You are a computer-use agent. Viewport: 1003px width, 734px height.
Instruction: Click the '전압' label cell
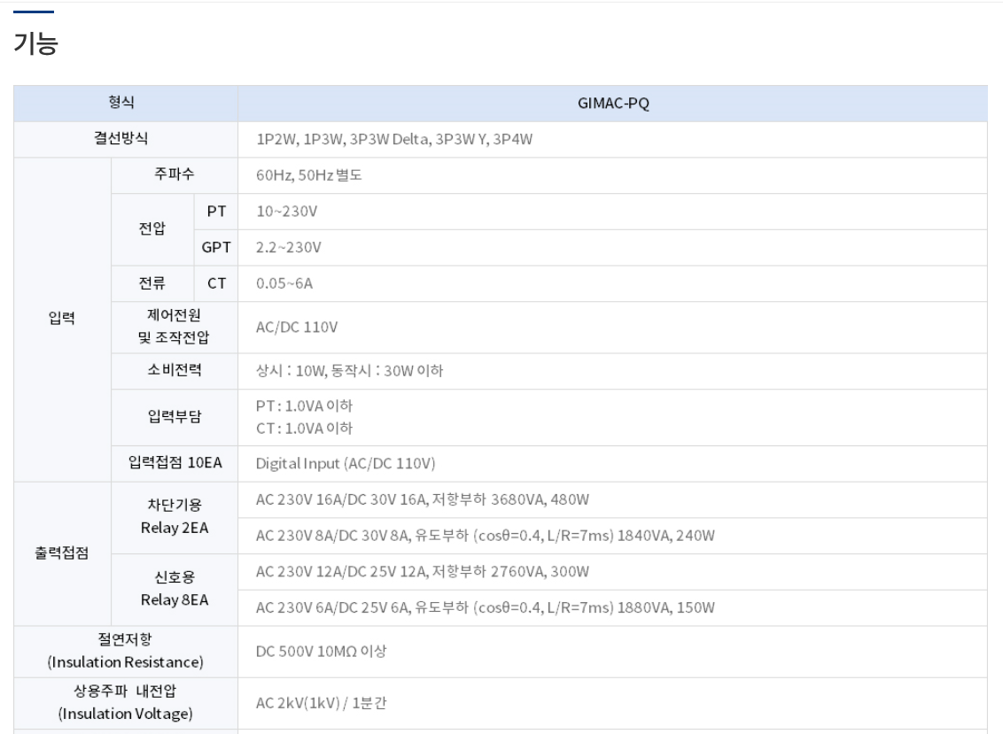(x=152, y=229)
